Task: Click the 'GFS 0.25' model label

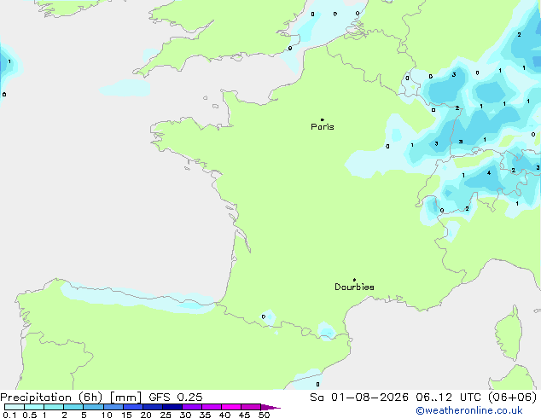Action: pos(176,398)
